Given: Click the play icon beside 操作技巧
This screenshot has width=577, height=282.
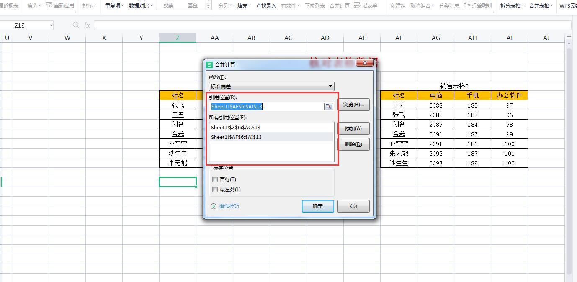Looking at the screenshot, I should [x=214, y=206].
